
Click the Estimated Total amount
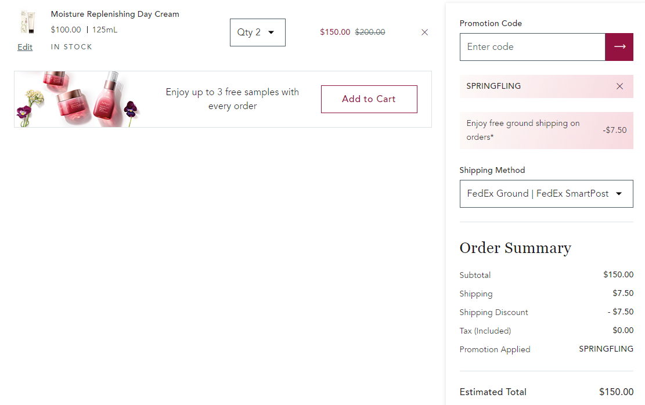coord(616,392)
